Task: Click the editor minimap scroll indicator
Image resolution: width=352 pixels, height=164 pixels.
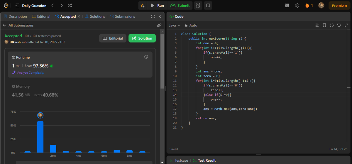Action: pyautogui.click(x=348, y=87)
